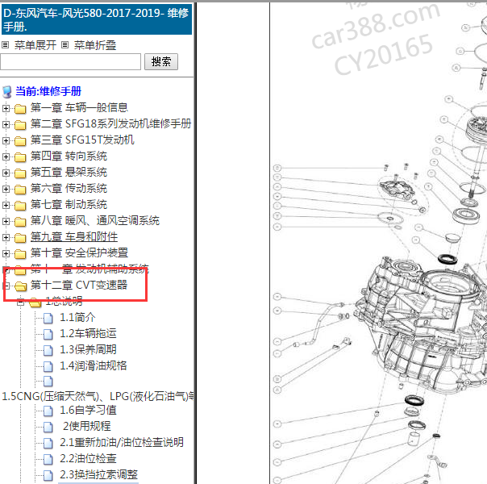Open the 第四章 转向系统 chapter
This screenshot has width=487, height=484.
point(69,156)
